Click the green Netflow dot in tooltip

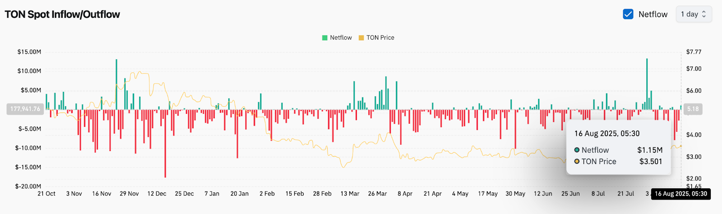coord(577,150)
